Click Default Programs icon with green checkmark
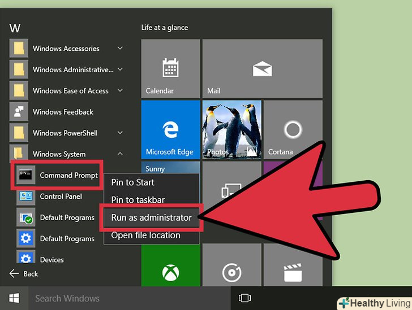This screenshot has width=412, height=310. 25,217
